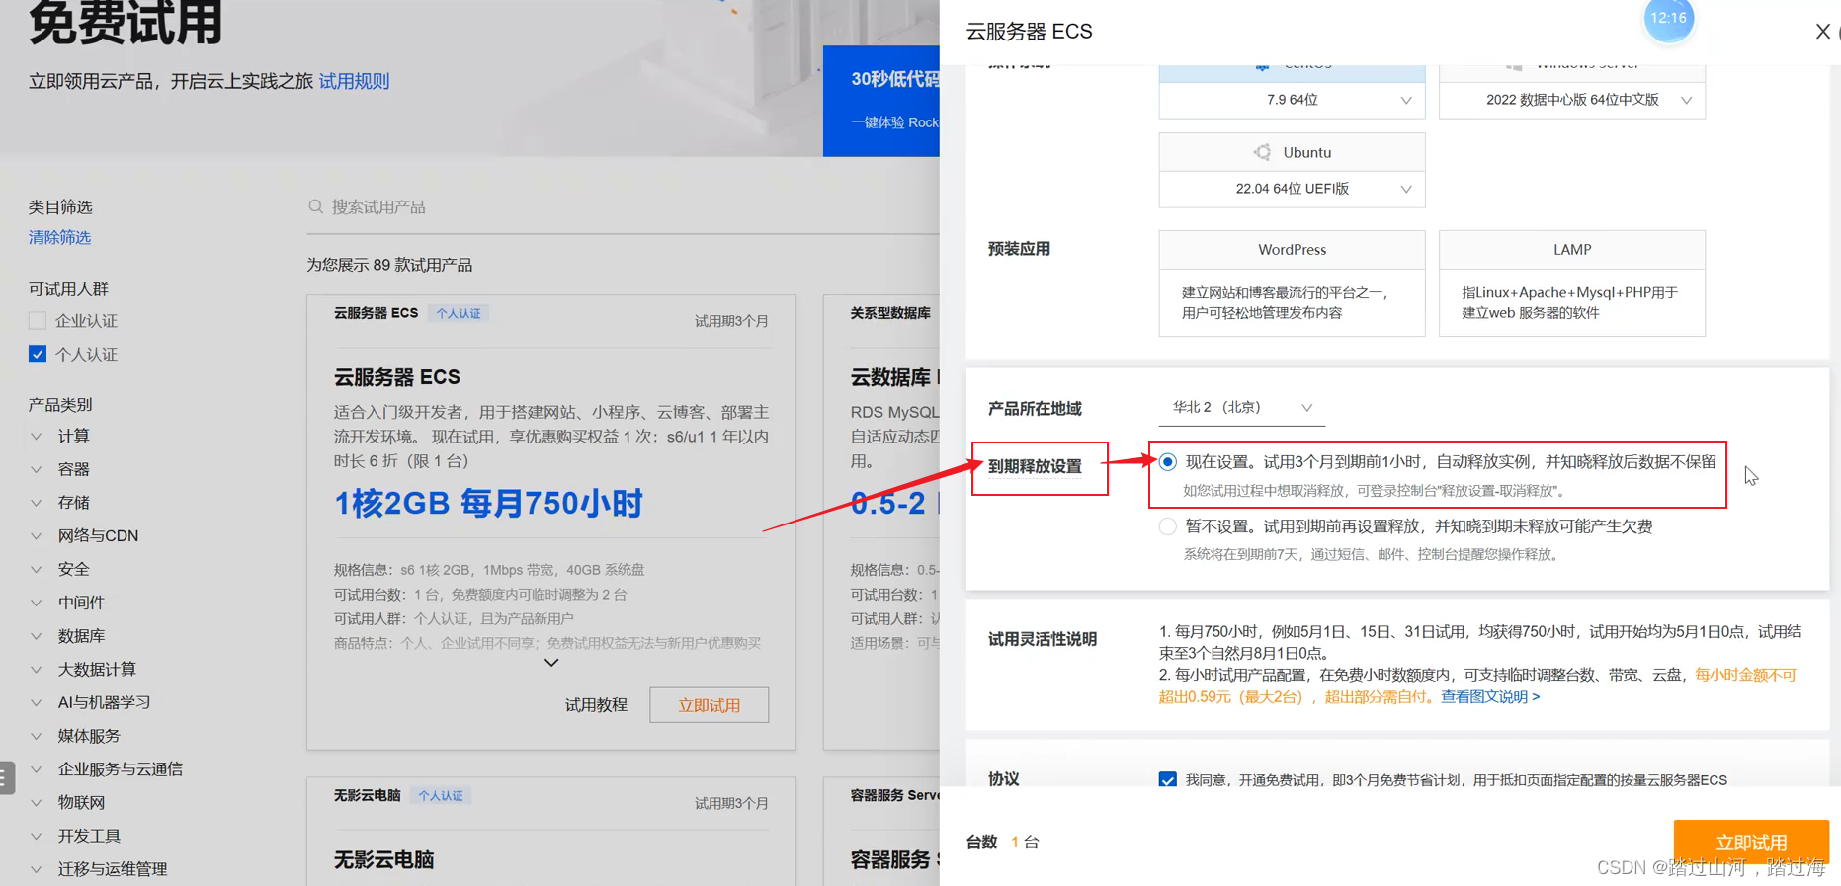Expand the 媒体服务 category
The width and height of the screenshot is (1841, 886).
pyautogui.click(x=37, y=736)
